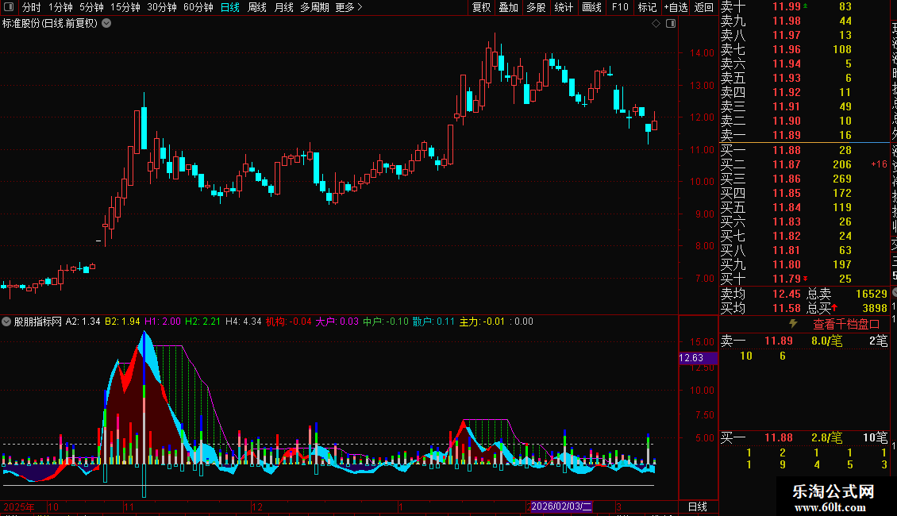
Task: Toggle the side panel icon at top-left
Action: pos(9,7)
